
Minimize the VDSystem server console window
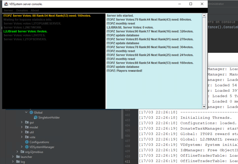[x=180, y=4]
